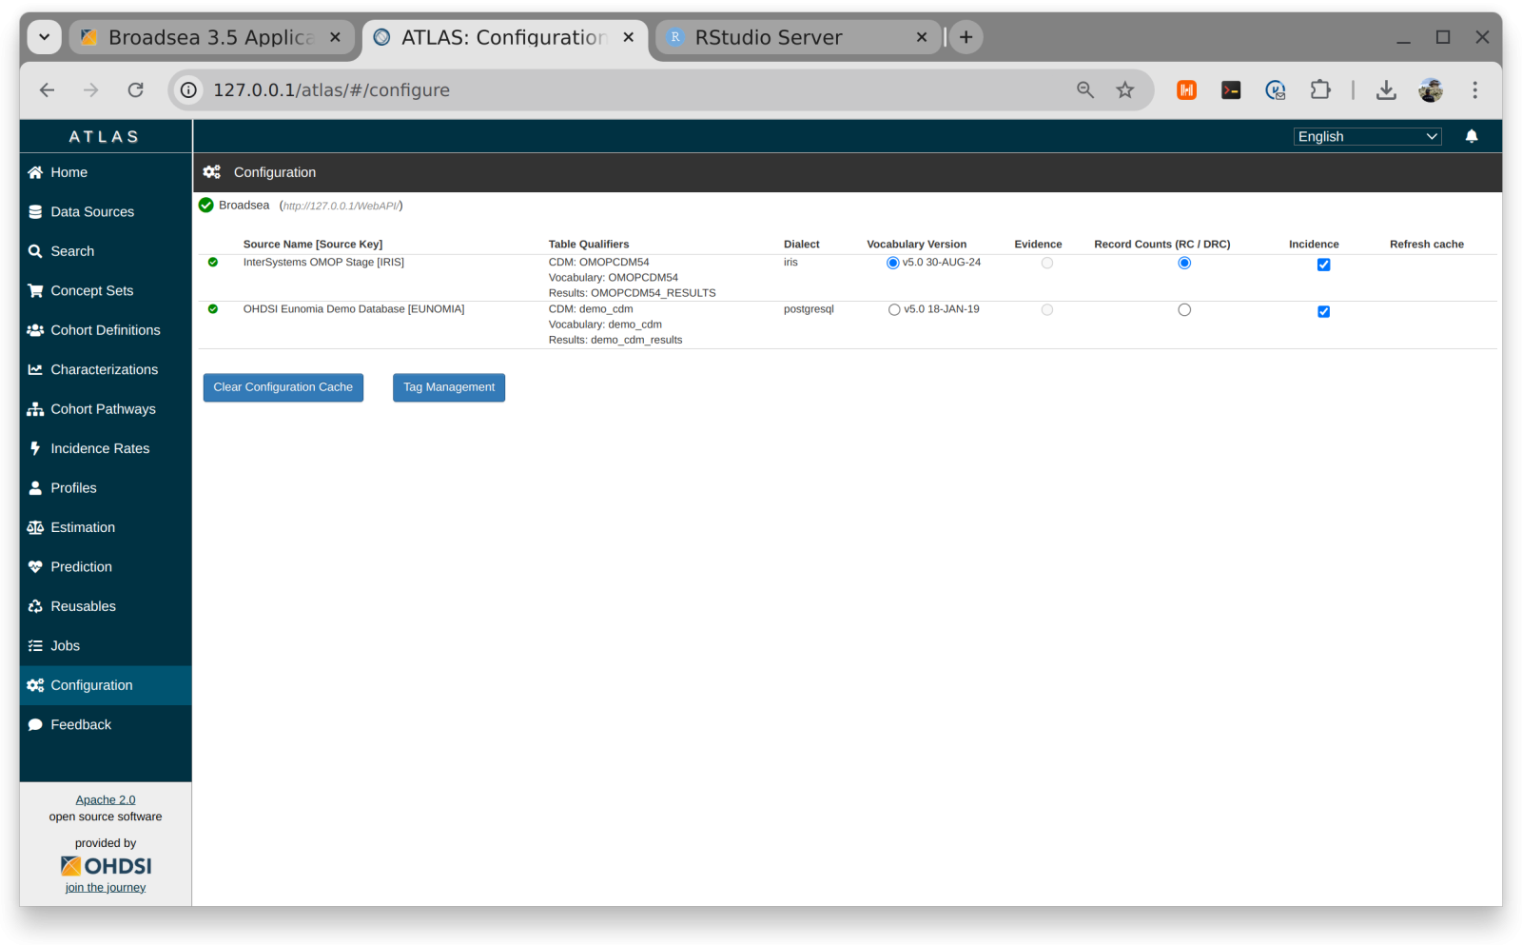
Task: Expand the browser tab search dropdown
Action: tap(44, 37)
